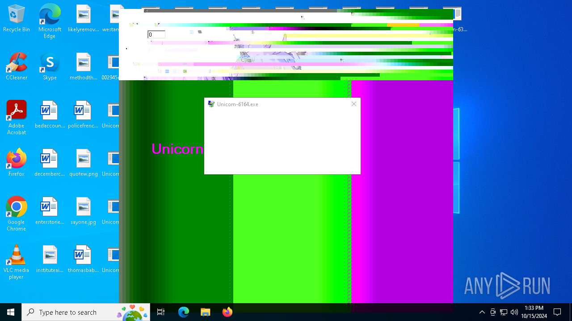Select the quotew.png image file
The image size is (572, 321).
83,163
